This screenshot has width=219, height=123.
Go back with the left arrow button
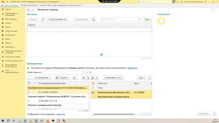click(29, 10)
